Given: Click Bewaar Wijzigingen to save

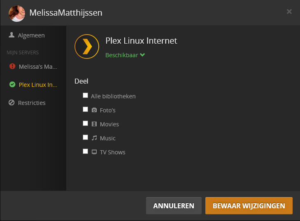Looking at the screenshot, I should coord(249,206).
